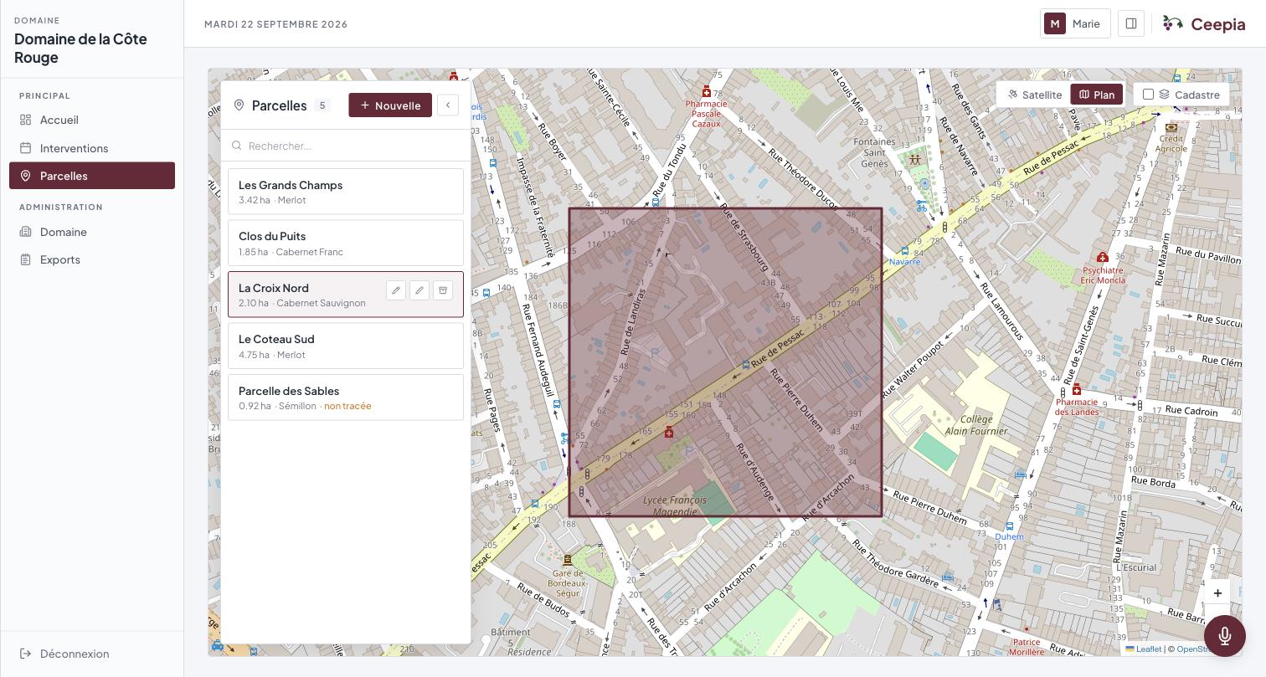The image size is (1266, 677).
Task: Select the Parcelle des Sables parcel
Action: [346, 397]
